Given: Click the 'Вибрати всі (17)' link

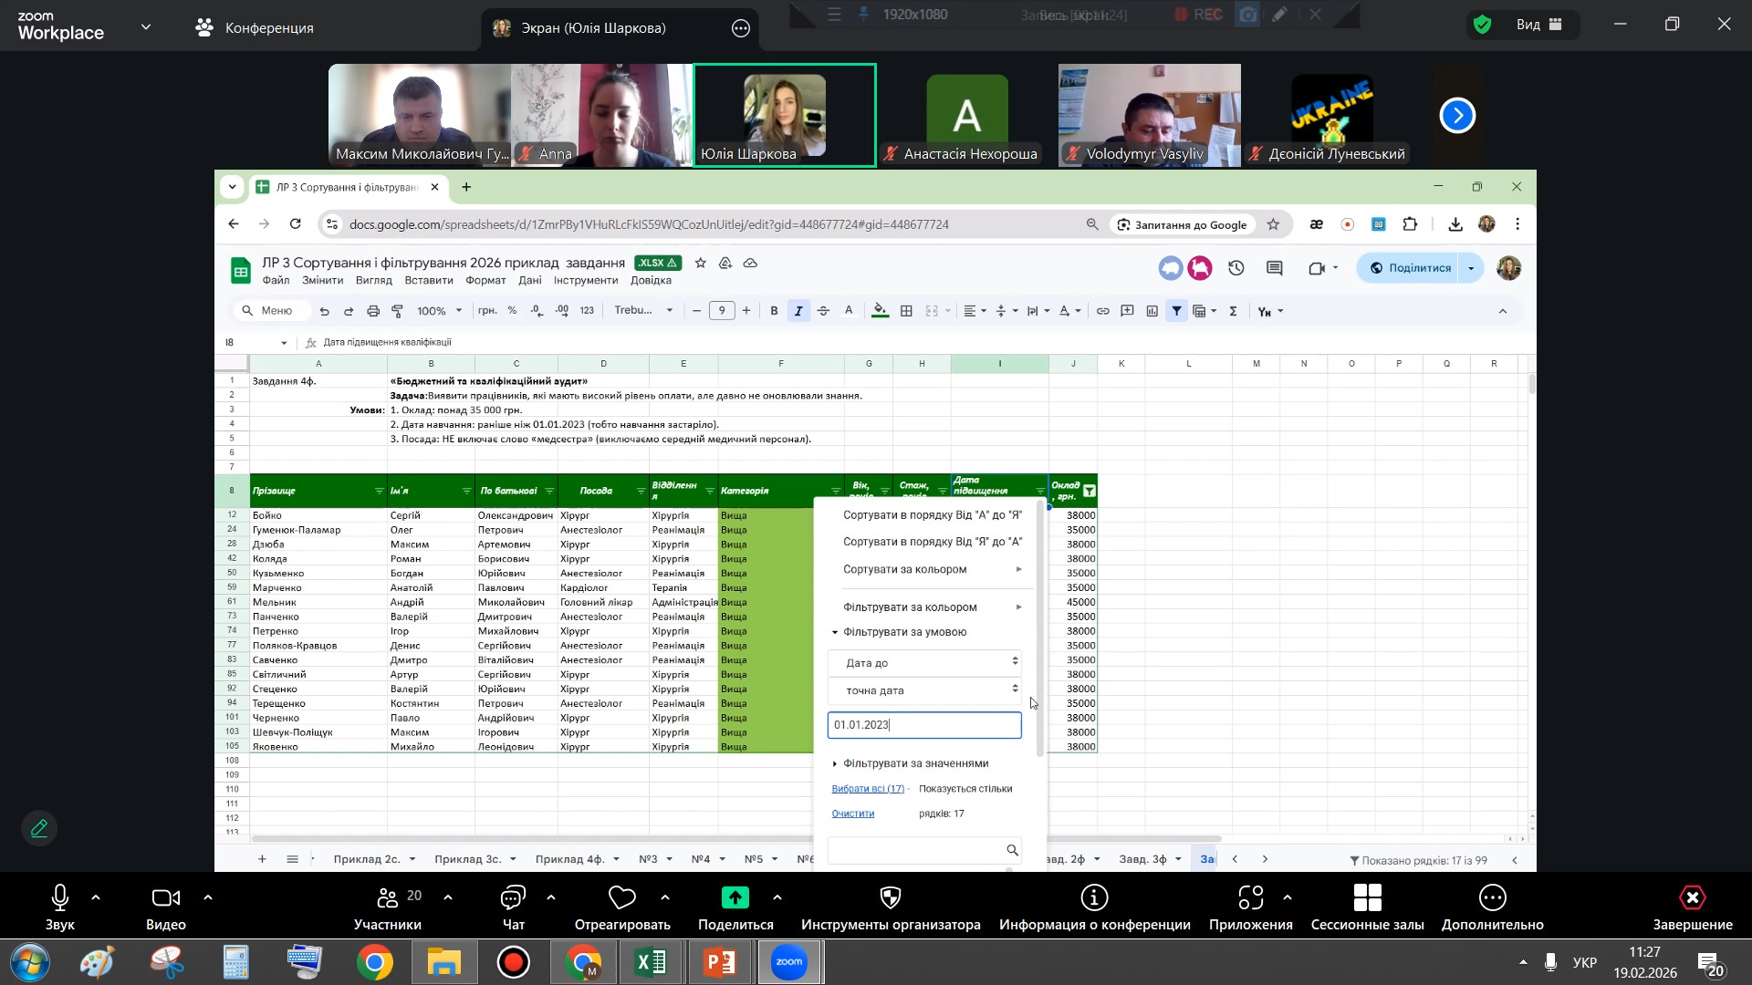Looking at the screenshot, I should pos(868,789).
